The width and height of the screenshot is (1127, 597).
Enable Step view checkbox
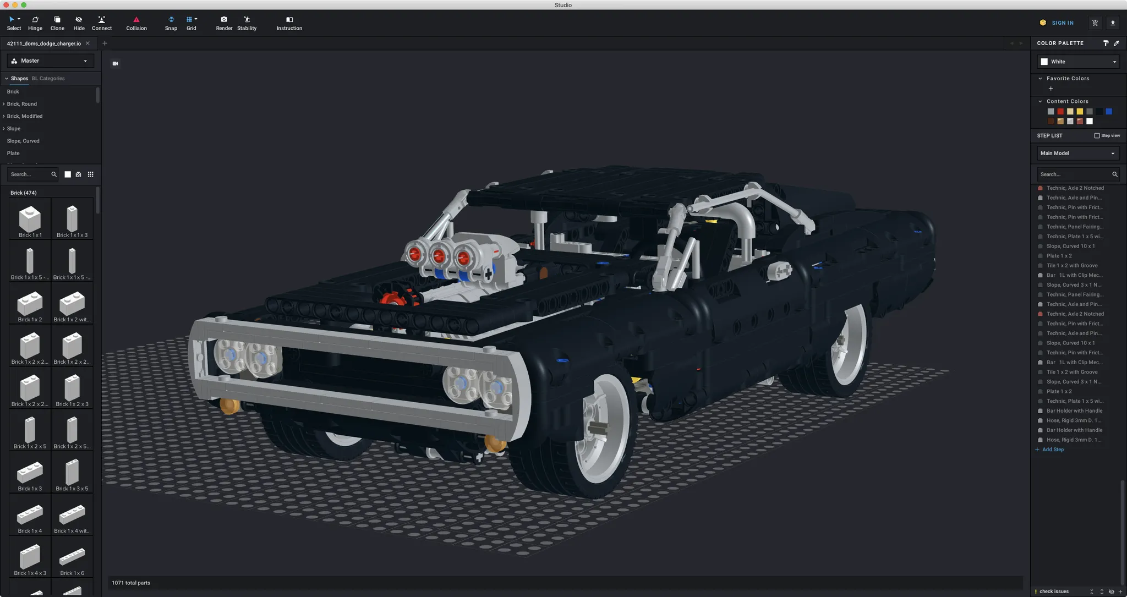pos(1097,135)
